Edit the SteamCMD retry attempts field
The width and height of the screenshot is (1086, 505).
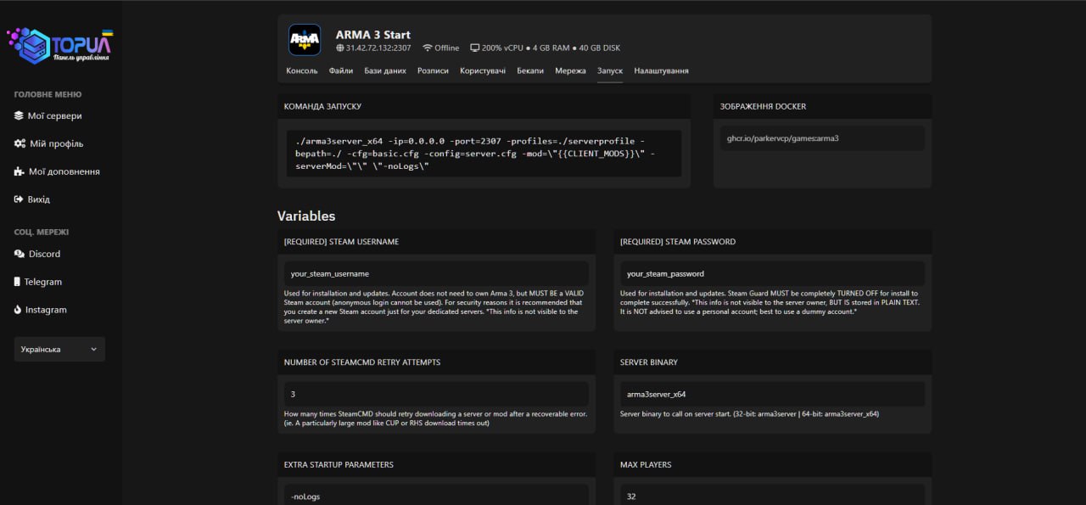point(436,395)
